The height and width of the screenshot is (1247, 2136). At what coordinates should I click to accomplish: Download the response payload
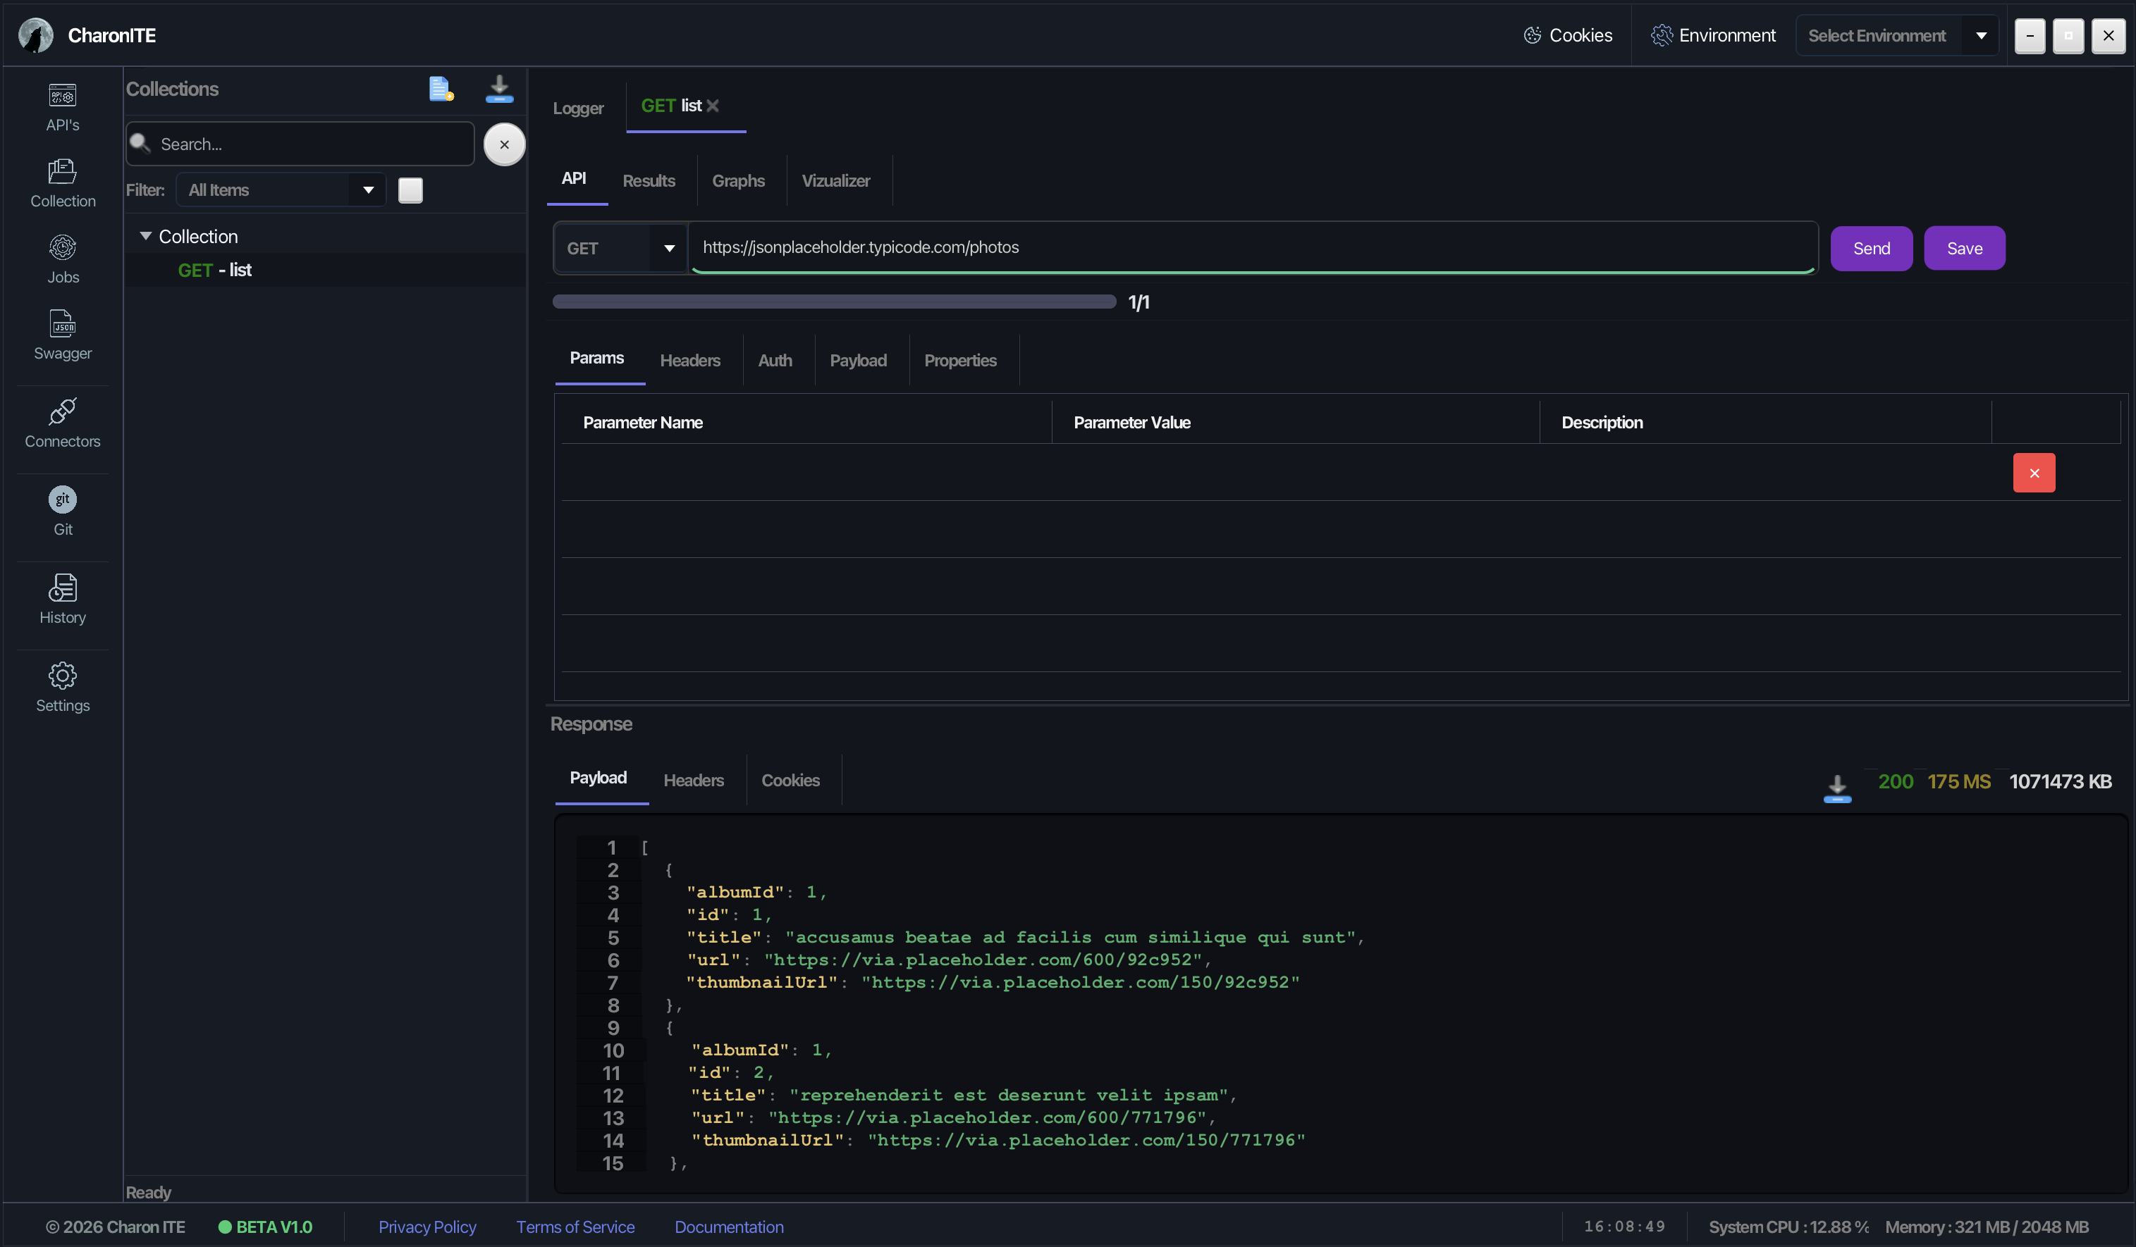coord(1837,786)
